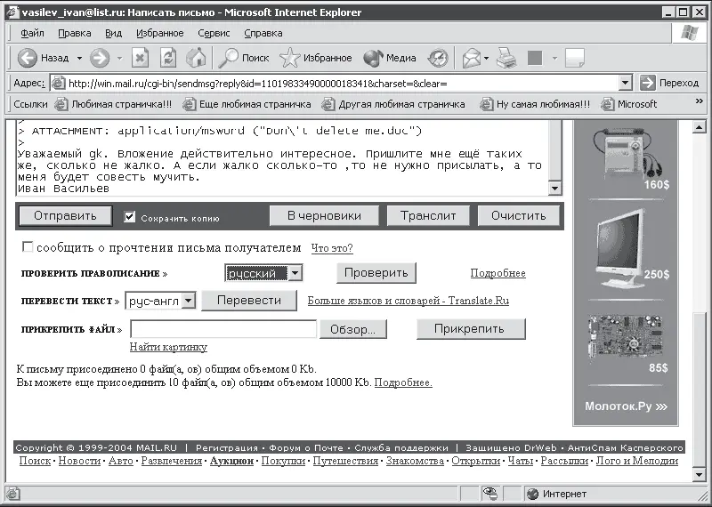Click the page icon in the address bar
The image size is (712, 507).
point(58,84)
